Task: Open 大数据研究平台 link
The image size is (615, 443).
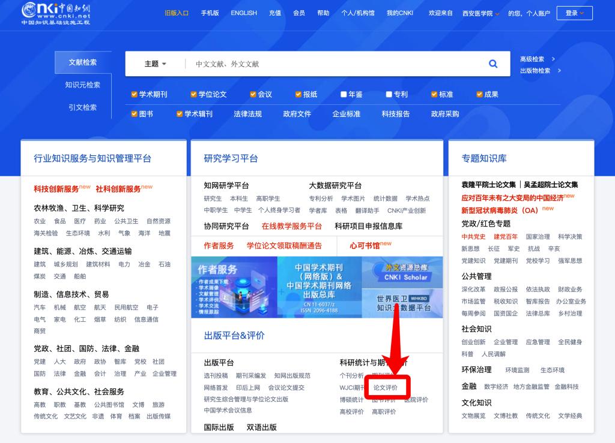Action: 335,185
